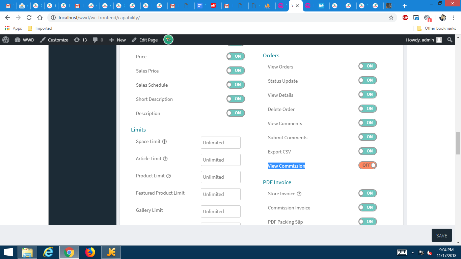Click the Product Limit input field
Viewport: 461px width, 259px height.
(x=221, y=177)
